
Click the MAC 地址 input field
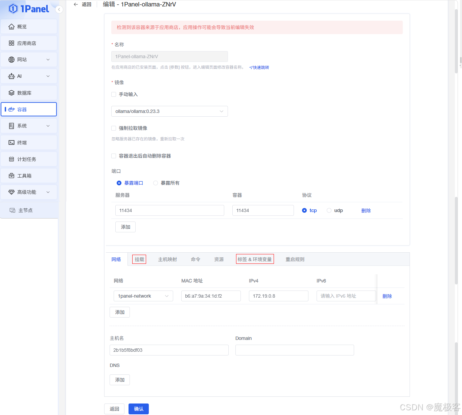pos(211,296)
